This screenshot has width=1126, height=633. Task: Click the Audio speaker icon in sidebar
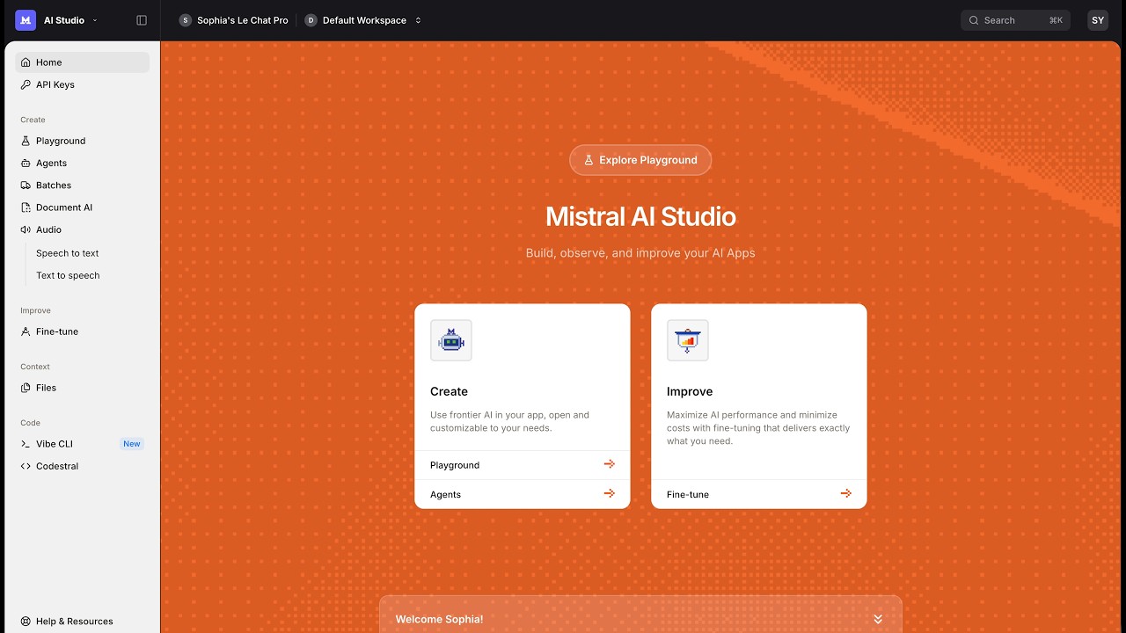click(26, 229)
